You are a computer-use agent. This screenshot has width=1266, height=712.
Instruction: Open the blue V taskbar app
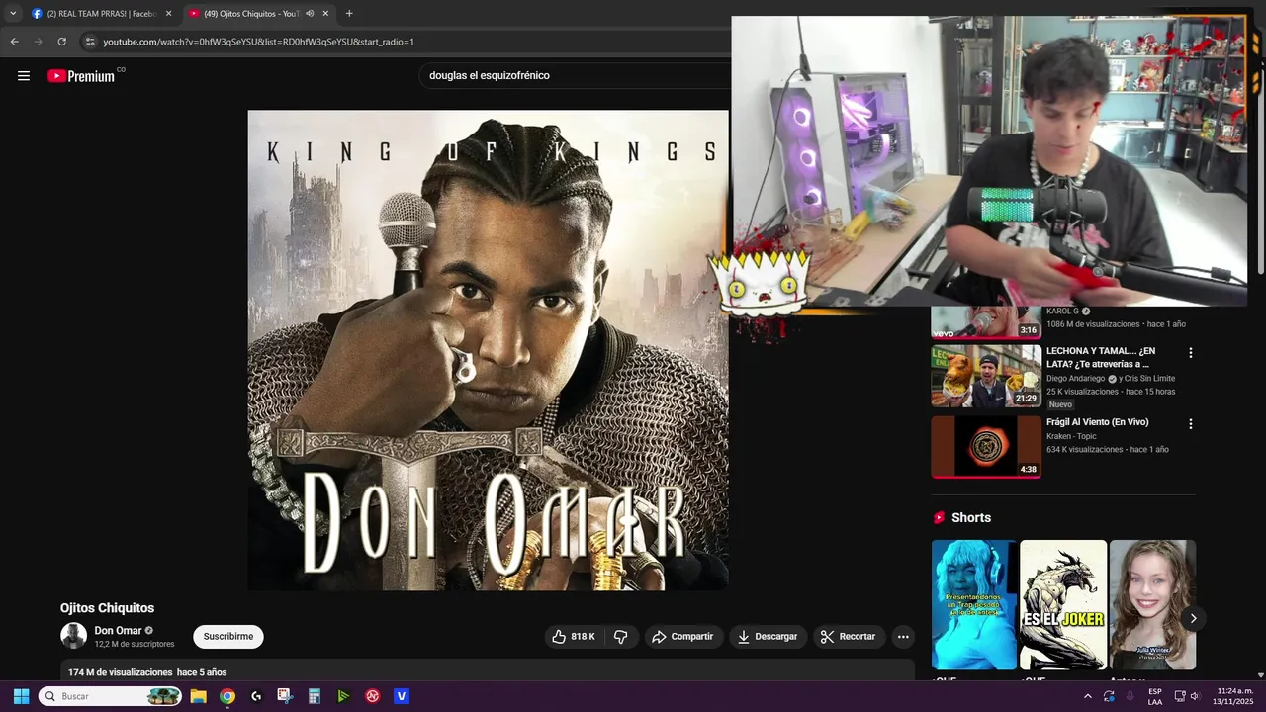click(402, 696)
